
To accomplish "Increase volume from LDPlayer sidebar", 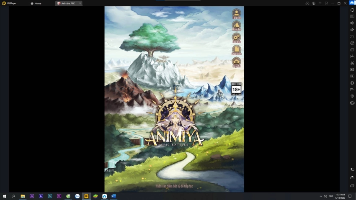I will coord(352,23).
